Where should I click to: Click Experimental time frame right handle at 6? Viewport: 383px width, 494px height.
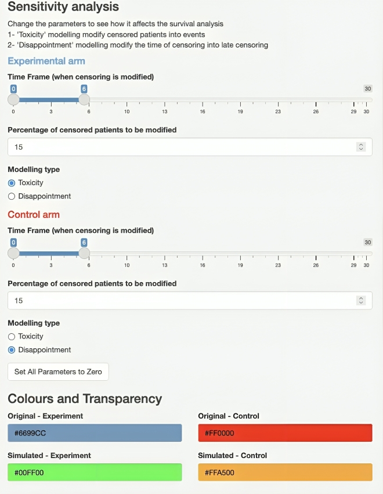[84, 100]
